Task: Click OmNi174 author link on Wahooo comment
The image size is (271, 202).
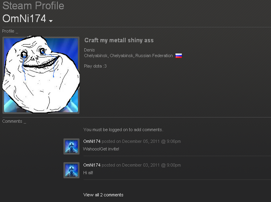Action: tap(92, 141)
